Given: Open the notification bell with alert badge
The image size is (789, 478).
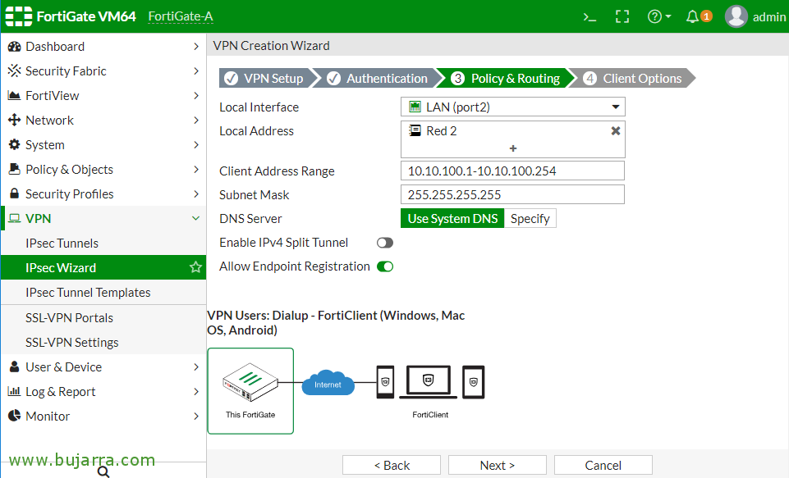Looking at the screenshot, I should tap(692, 16).
